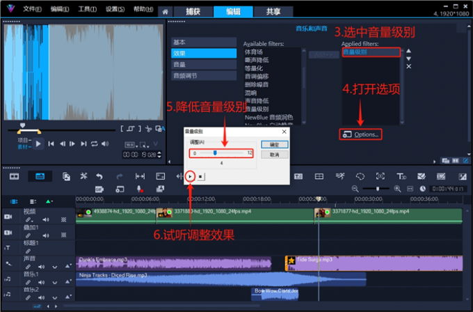Click the player system volume icon
The height and width of the screenshot is (312, 473).
(x=105, y=143)
